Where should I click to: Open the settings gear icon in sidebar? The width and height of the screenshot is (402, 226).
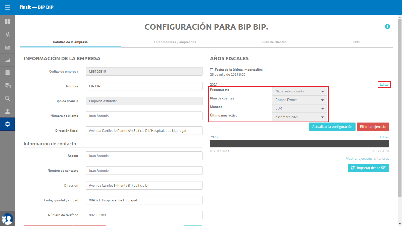8,124
